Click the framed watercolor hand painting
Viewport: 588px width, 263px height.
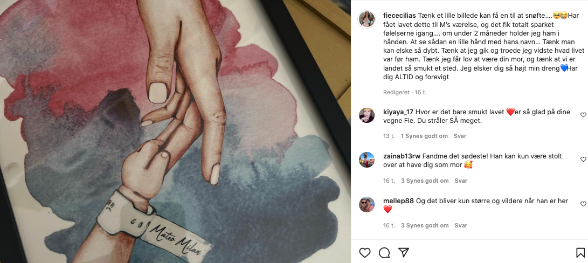175,131
